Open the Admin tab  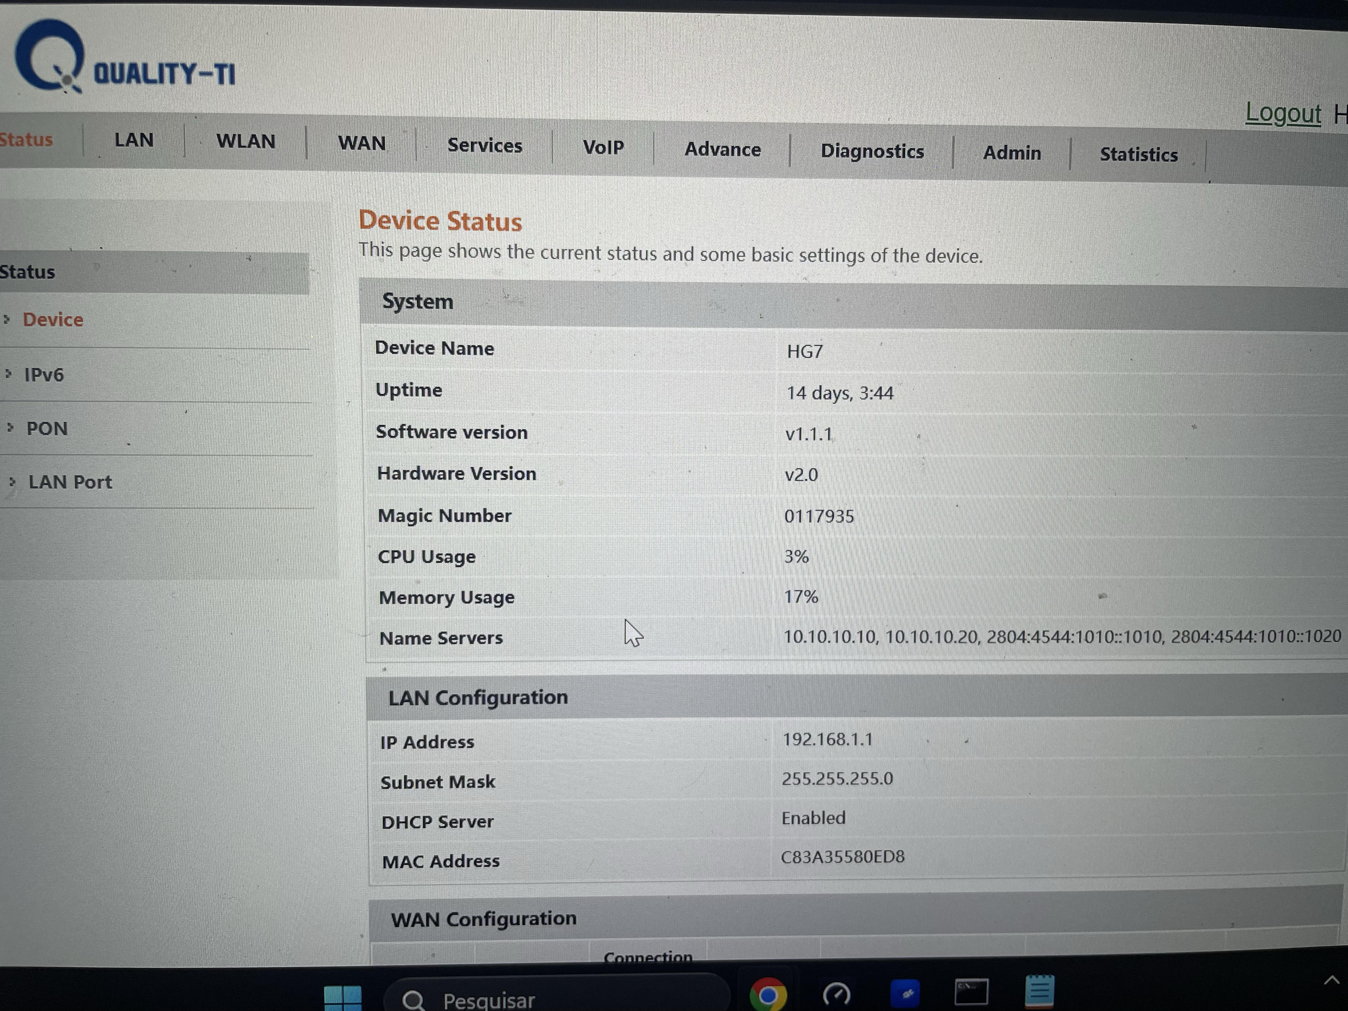tap(1012, 153)
